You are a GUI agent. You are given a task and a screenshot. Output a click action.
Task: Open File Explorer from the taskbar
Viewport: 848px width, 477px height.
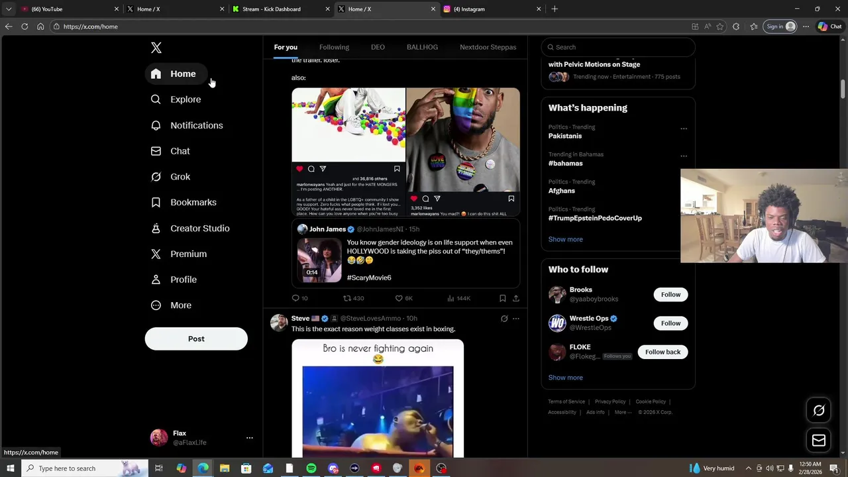(225, 468)
